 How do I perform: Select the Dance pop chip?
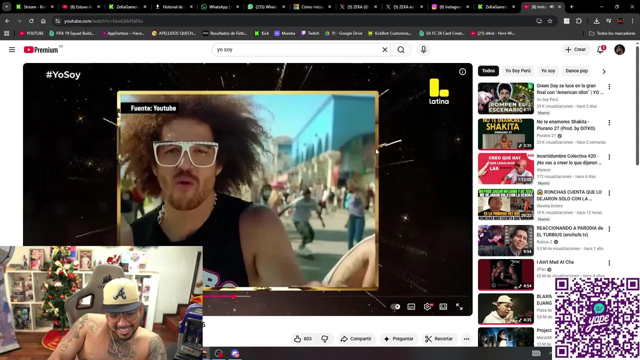coord(576,71)
